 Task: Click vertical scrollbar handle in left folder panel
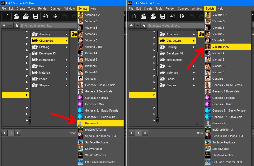[30, 64]
